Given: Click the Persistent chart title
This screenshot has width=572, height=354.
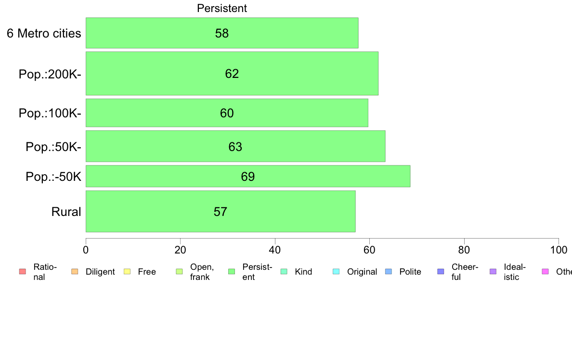Looking at the screenshot, I should 222,8.
